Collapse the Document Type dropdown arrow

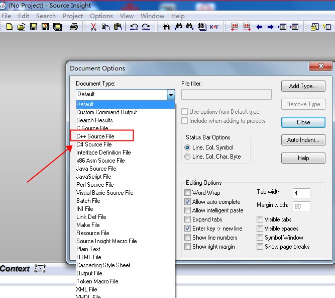(x=171, y=95)
